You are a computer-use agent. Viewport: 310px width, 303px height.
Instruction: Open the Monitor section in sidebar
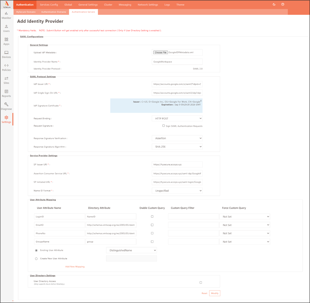(6, 15)
